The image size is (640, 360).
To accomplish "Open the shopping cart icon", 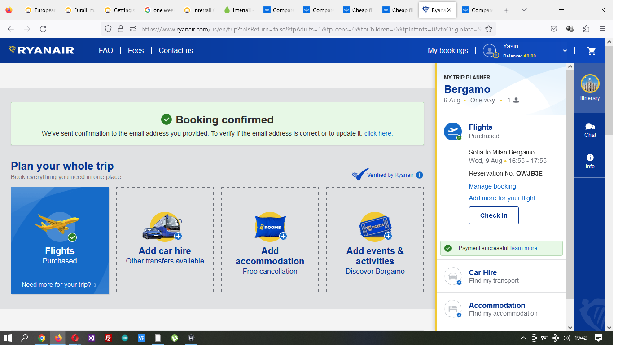I will (x=592, y=51).
